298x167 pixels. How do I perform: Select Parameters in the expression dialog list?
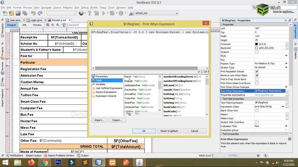point(102,76)
